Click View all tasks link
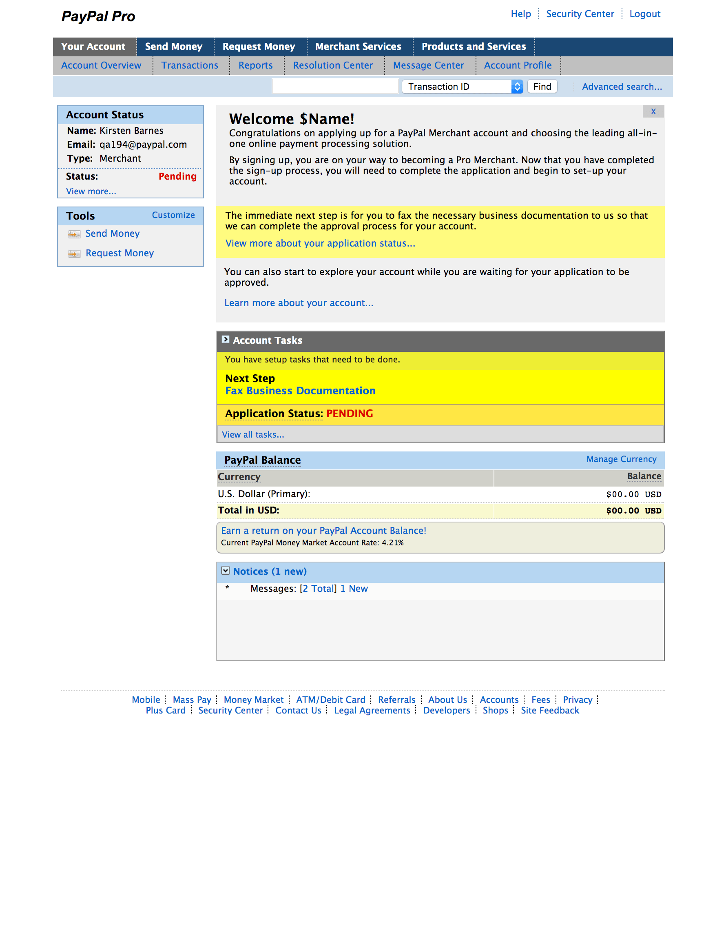This screenshot has height=947, width=726. pos(253,435)
